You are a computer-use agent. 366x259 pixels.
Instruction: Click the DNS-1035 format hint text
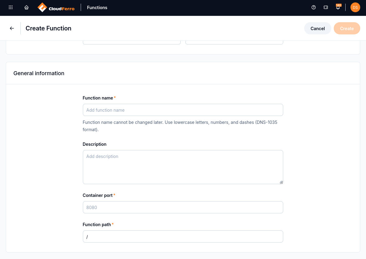point(180,126)
